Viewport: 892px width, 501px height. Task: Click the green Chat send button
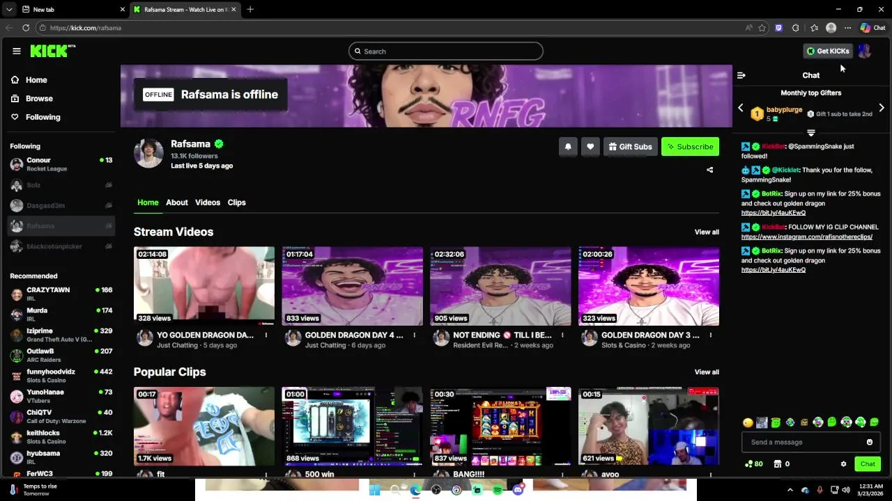tap(868, 464)
